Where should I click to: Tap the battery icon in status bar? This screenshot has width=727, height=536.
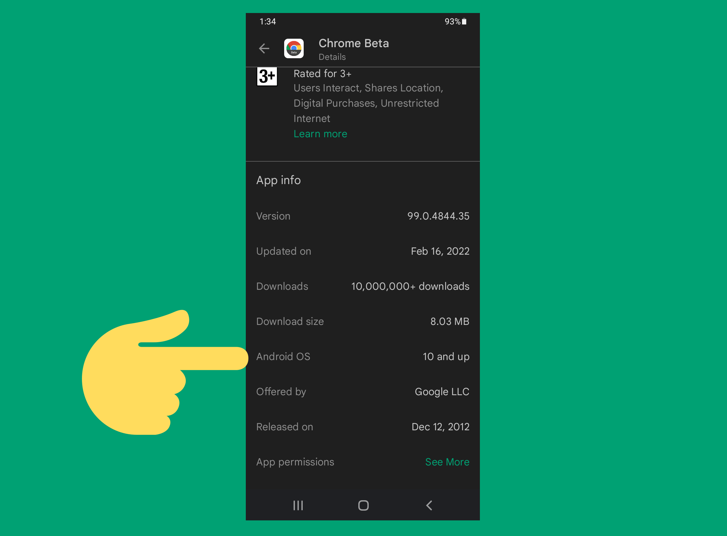tap(464, 21)
